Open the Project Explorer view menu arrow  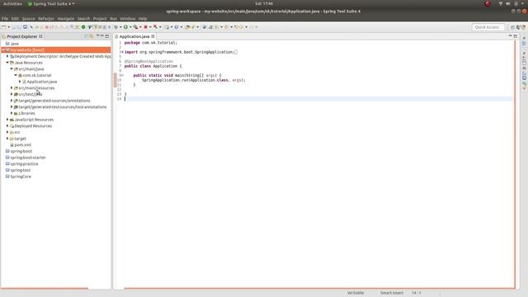pos(97,36)
